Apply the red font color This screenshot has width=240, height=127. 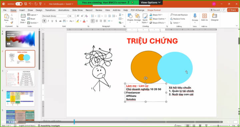point(84,21)
